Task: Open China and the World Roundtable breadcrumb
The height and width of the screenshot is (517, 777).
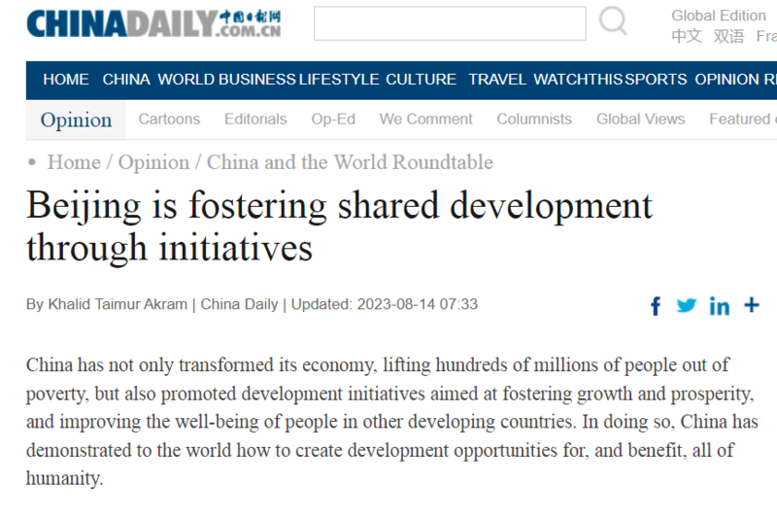Action: (x=350, y=162)
